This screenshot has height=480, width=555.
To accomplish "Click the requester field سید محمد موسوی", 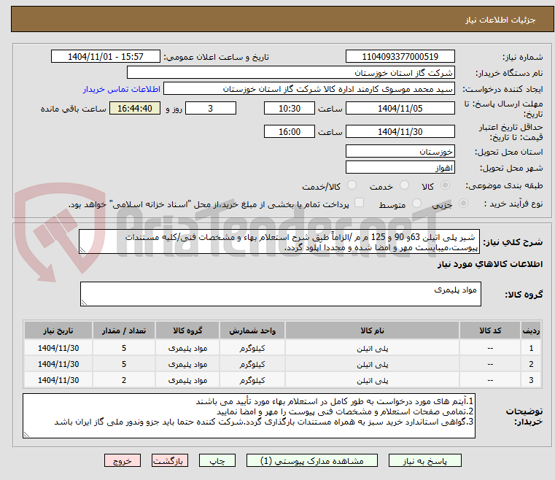I will [x=308, y=89].
